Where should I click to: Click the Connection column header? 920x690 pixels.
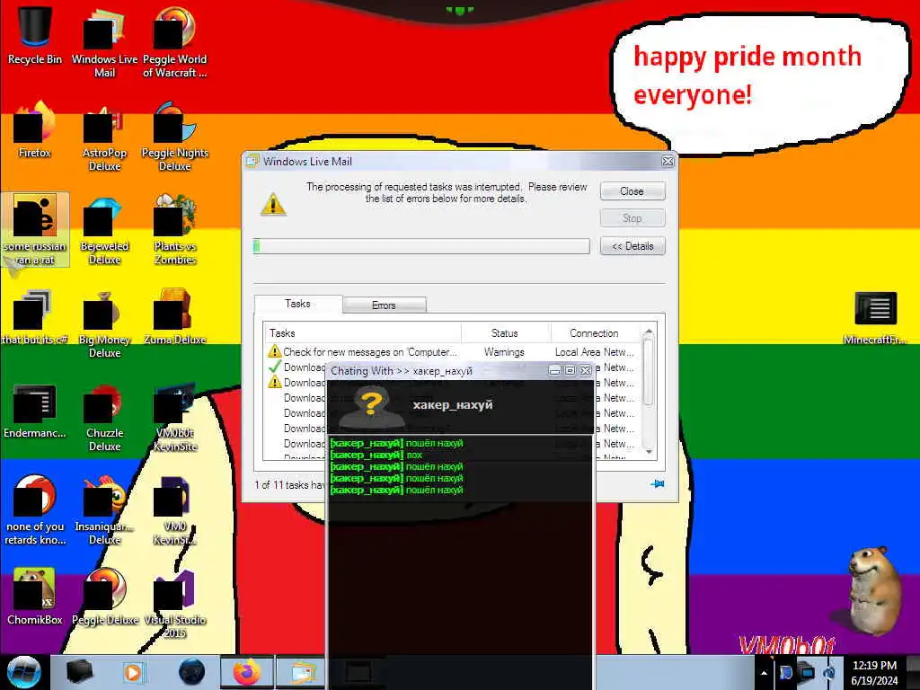(x=594, y=332)
